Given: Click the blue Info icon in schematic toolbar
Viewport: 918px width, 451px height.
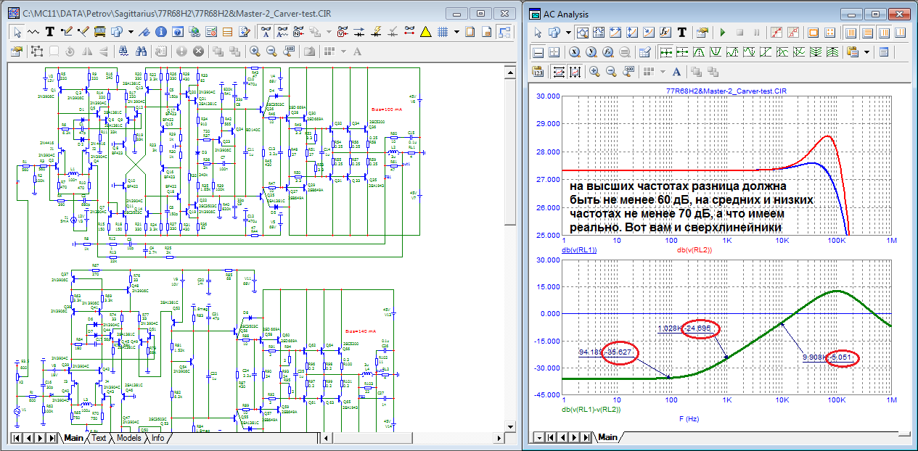Looking at the screenshot, I should tap(160, 32).
